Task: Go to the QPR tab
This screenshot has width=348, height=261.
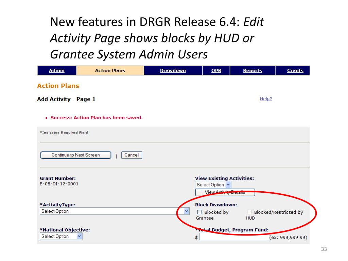Action: click(x=216, y=71)
